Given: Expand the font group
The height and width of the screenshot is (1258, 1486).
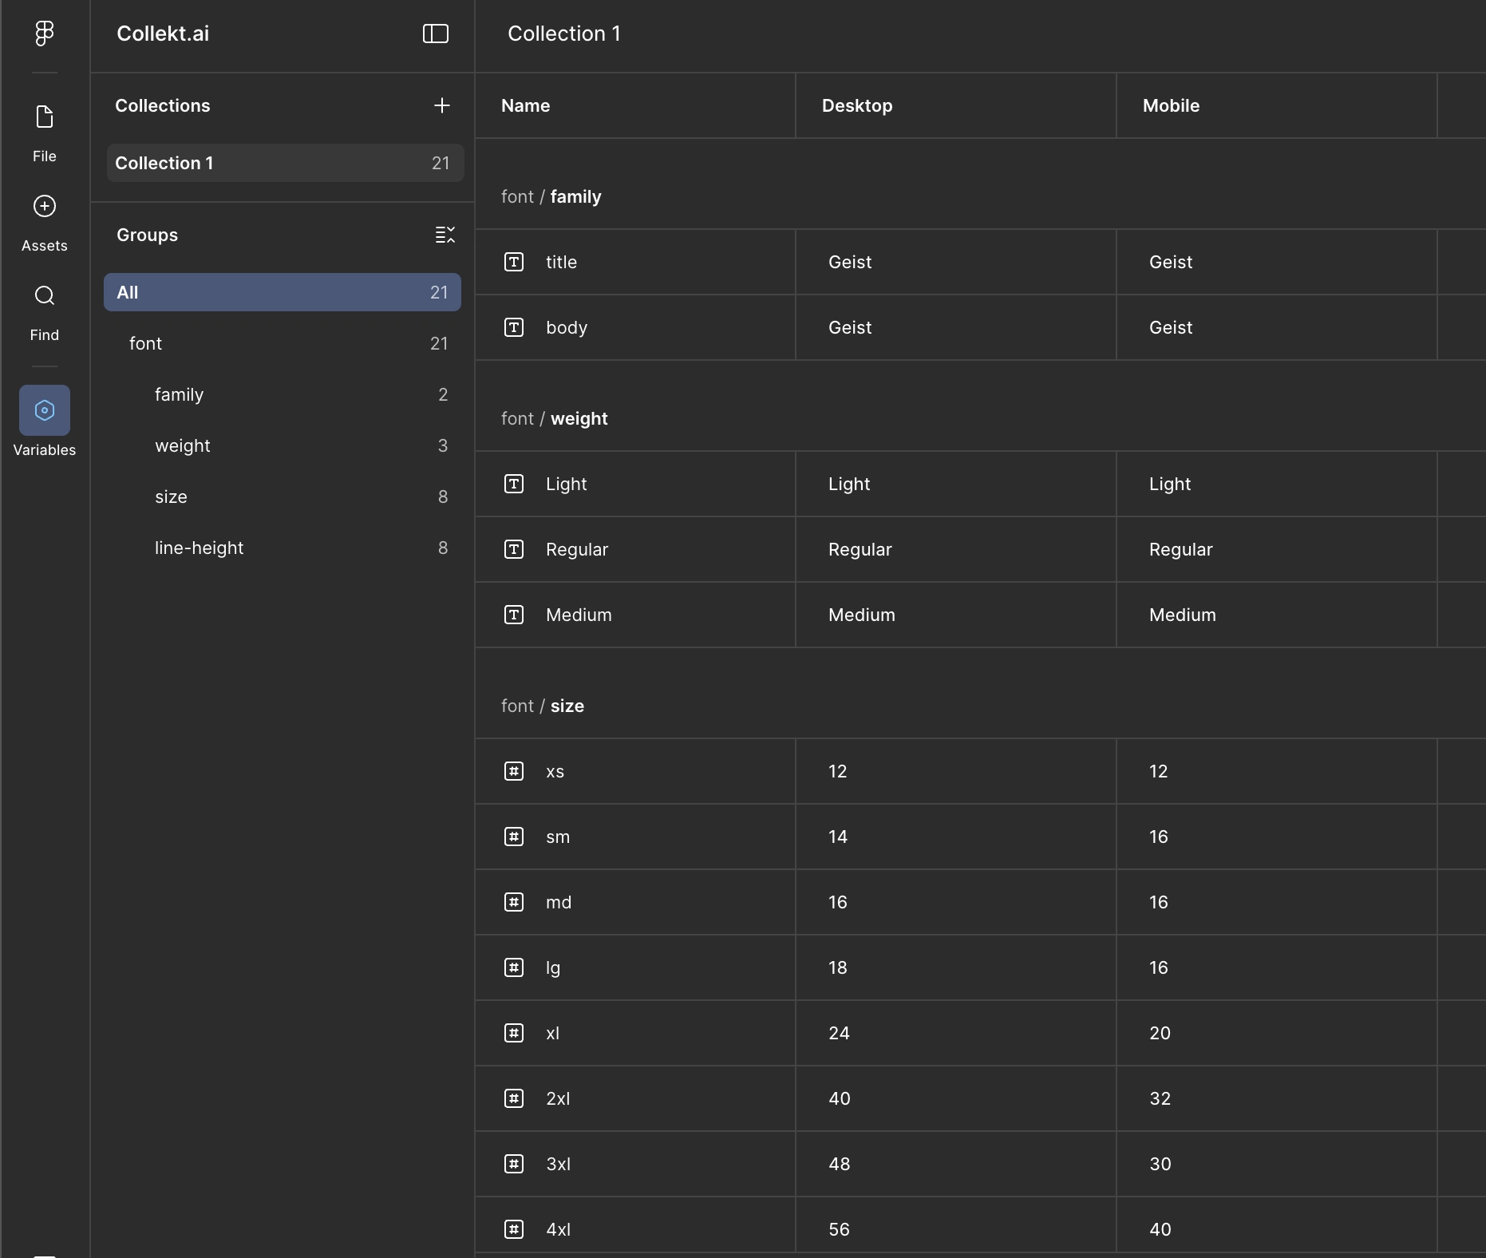Looking at the screenshot, I should (146, 343).
